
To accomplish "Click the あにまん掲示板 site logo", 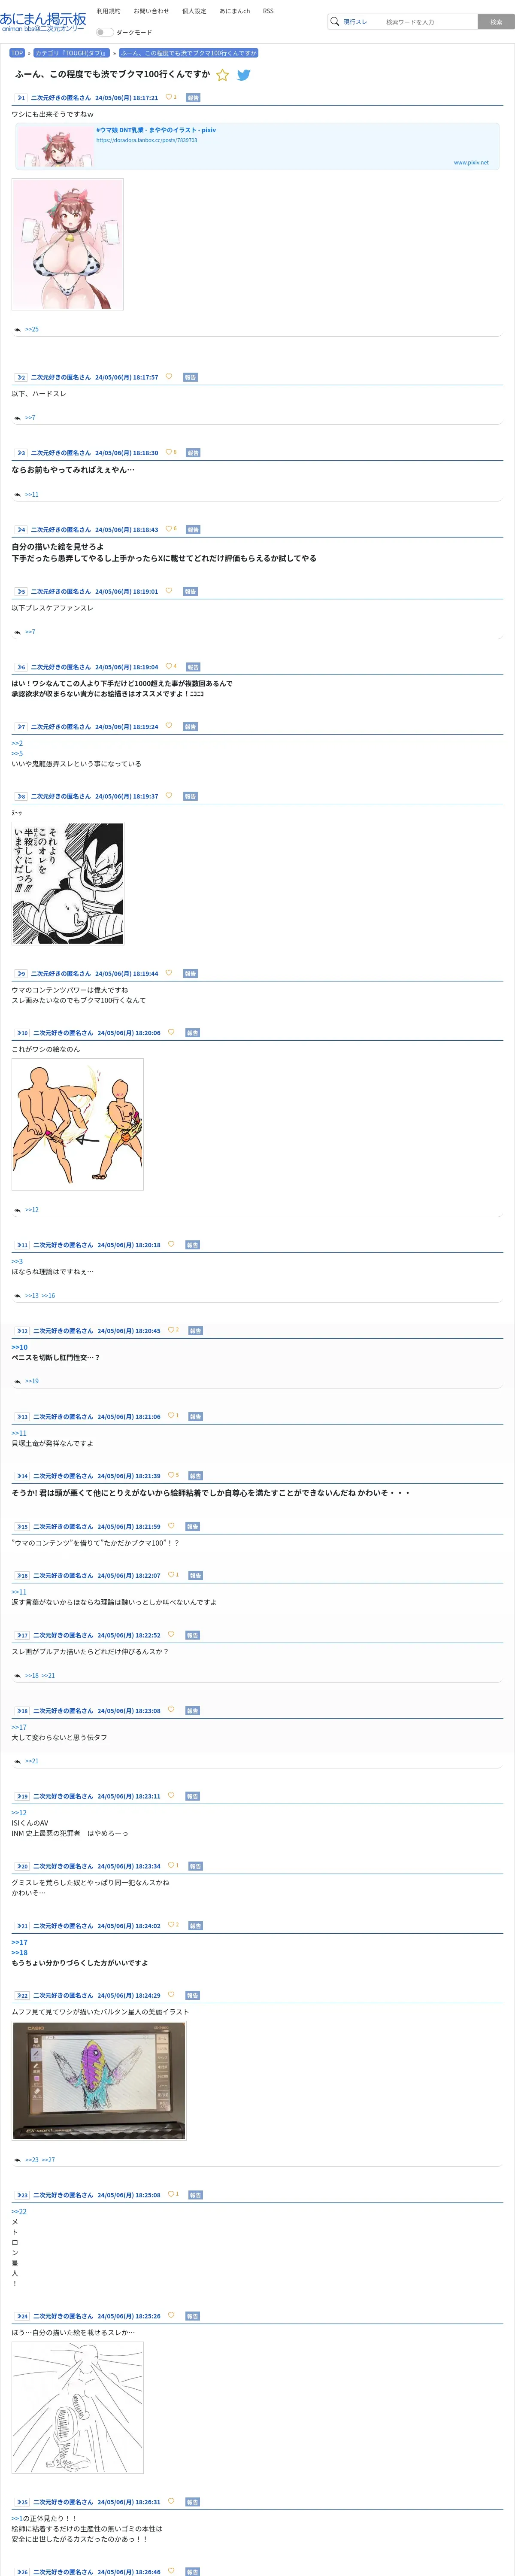I will pyautogui.click(x=43, y=20).
